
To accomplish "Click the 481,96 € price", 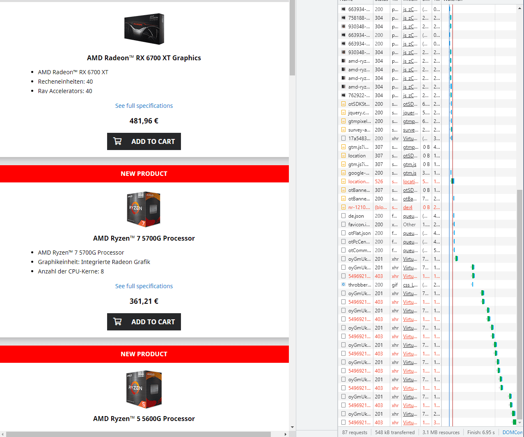I will tap(144, 121).
